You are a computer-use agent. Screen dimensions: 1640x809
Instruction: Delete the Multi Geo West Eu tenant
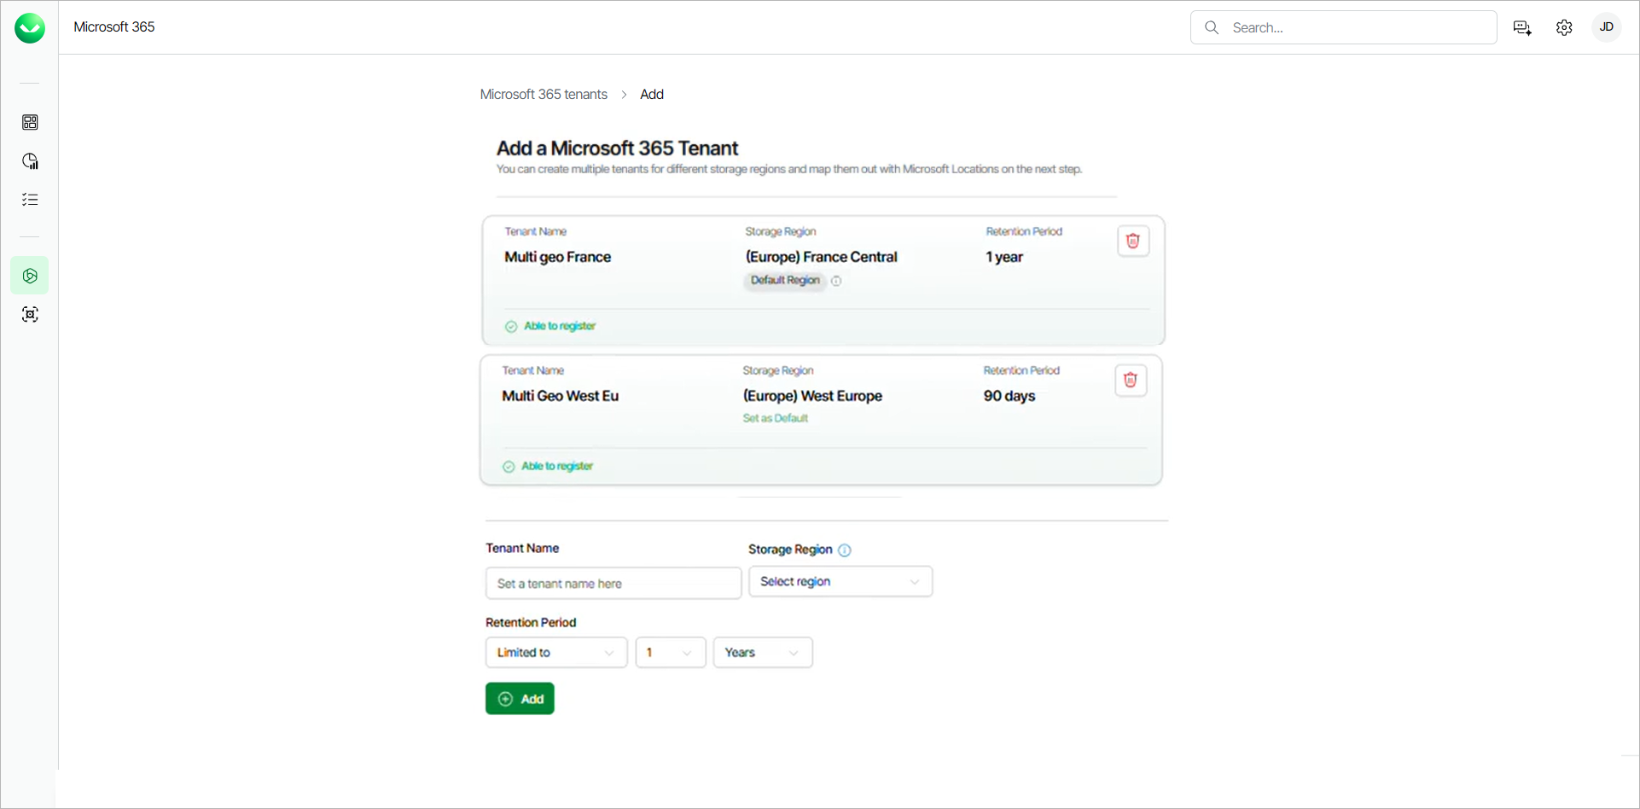point(1131,380)
